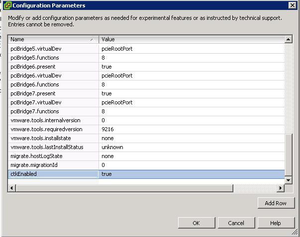The height and width of the screenshot is (237, 300).
Task: Click the Configuration Parameters title bar icon
Action: [7, 5]
